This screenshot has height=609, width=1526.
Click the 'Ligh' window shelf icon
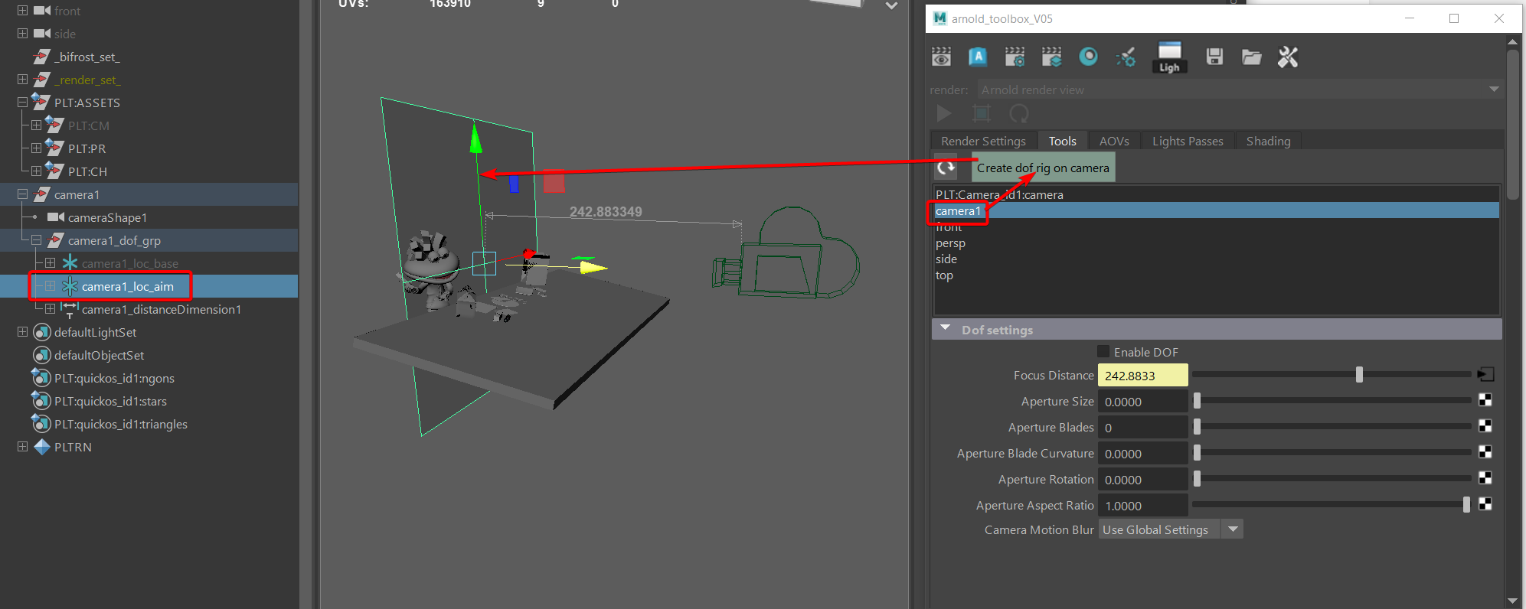[1169, 57]
